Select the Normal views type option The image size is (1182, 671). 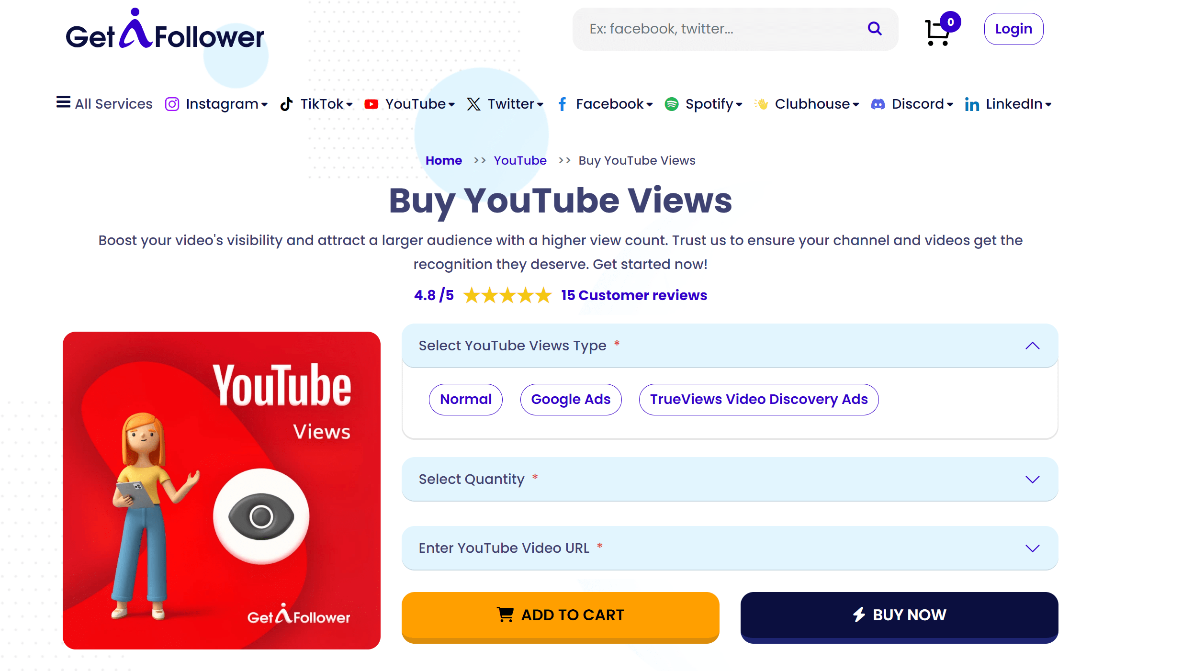pos(465,399)
